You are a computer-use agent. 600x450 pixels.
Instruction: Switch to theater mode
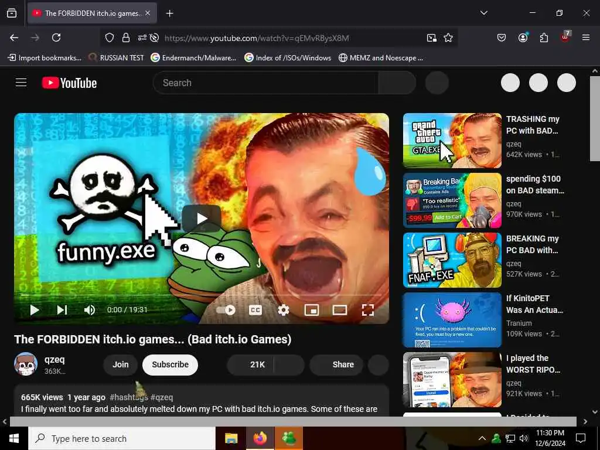pos(339,310)
